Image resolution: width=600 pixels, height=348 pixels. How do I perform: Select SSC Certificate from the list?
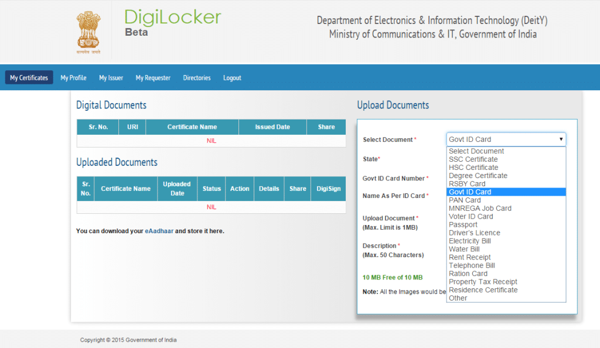click(x=506, y=159)
